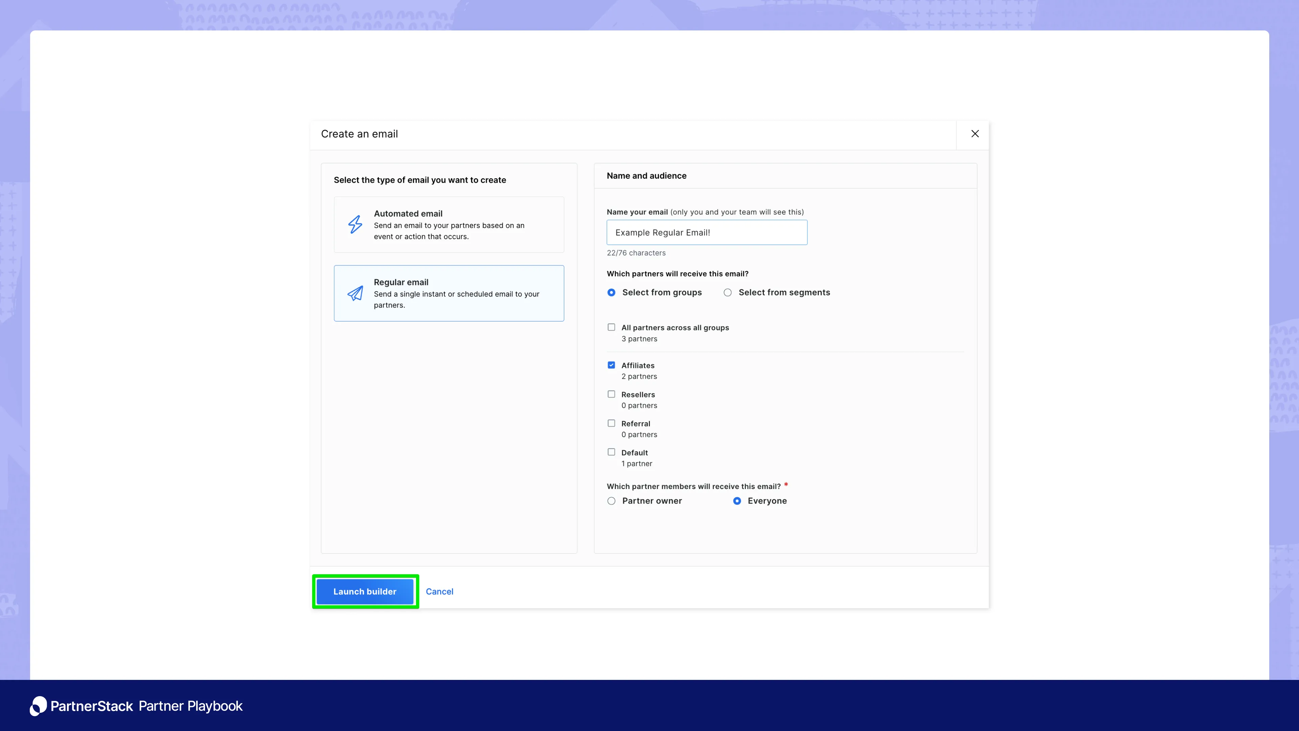The height and width of the screenshot is (731, 1299).
Task: Click the paper plane Regular email icon
Action: [355, 293]
